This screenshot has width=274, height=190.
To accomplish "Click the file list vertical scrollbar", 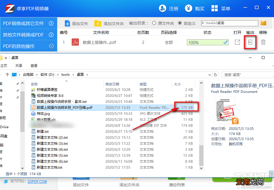I will [201, 155].
